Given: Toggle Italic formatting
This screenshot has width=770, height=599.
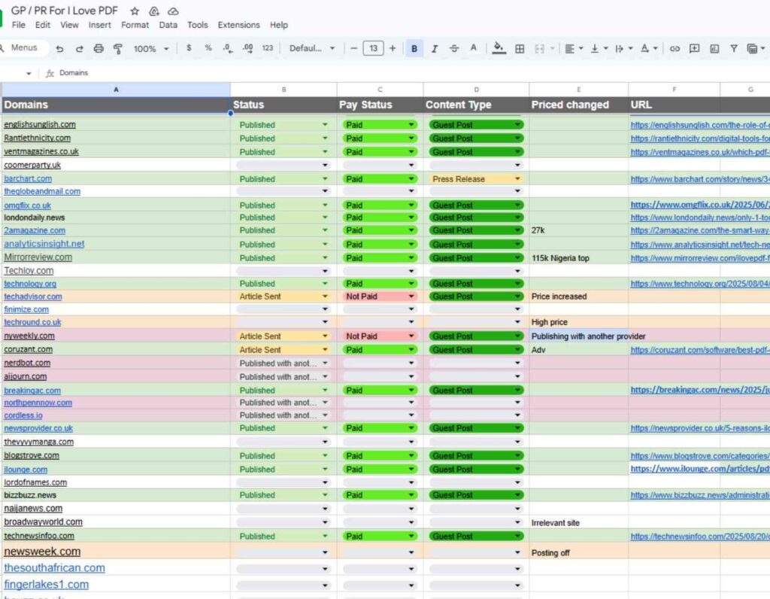Looking at the screenshot, I should click(434, 49).
